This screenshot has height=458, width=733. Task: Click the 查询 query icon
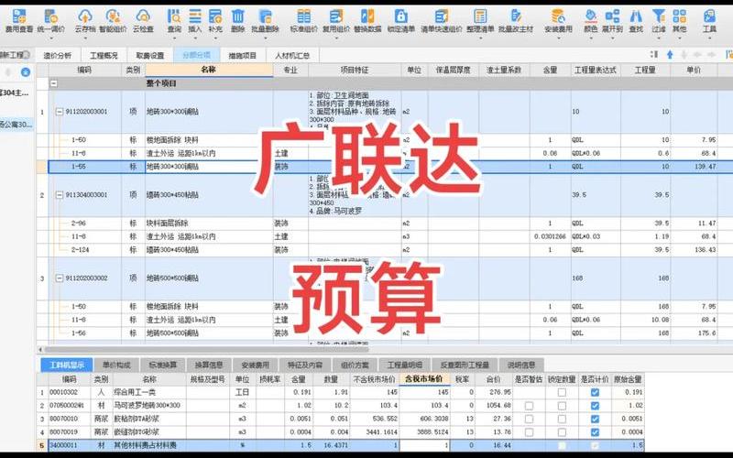[x=174, y=16]
